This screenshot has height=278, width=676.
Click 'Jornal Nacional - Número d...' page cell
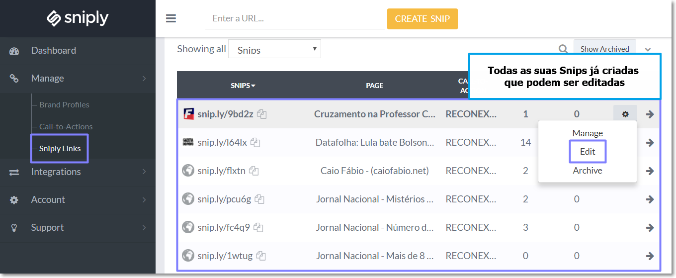[x=375, y=228]
